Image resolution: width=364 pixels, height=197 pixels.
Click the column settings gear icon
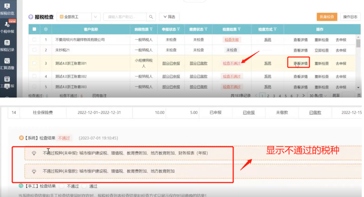pos(46,29)
